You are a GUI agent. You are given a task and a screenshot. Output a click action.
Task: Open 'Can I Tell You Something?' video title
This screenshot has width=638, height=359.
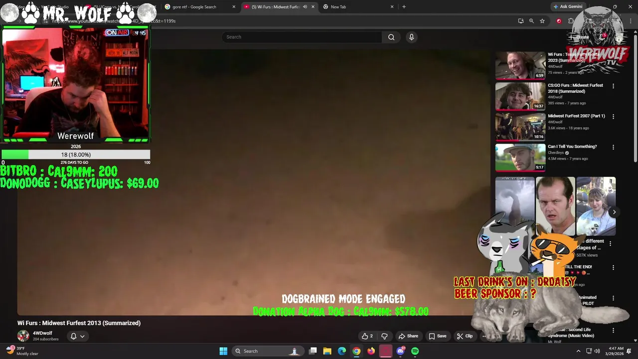[572, 147]
